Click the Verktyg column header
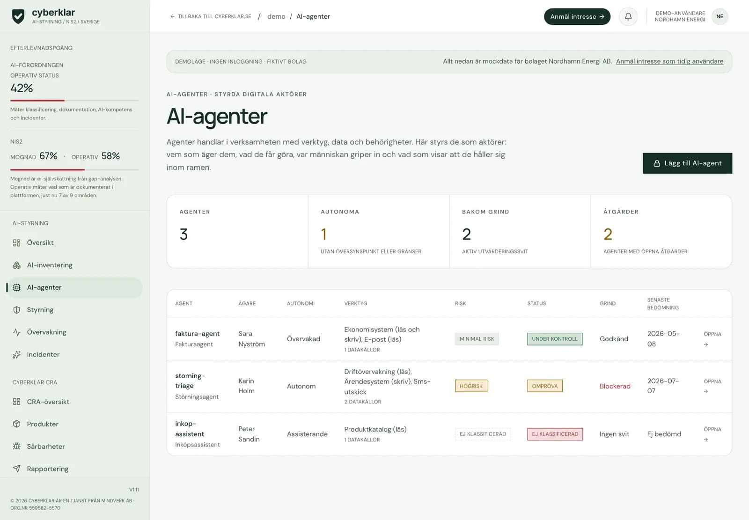The width and height of the screenshot is (749, 520). click(356, 304)
